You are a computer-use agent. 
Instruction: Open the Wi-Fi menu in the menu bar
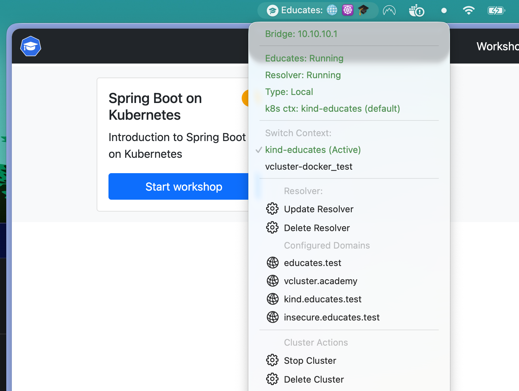(469, 10)
